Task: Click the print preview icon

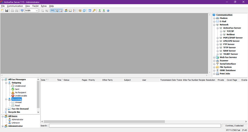Action: tap(16, 11)
